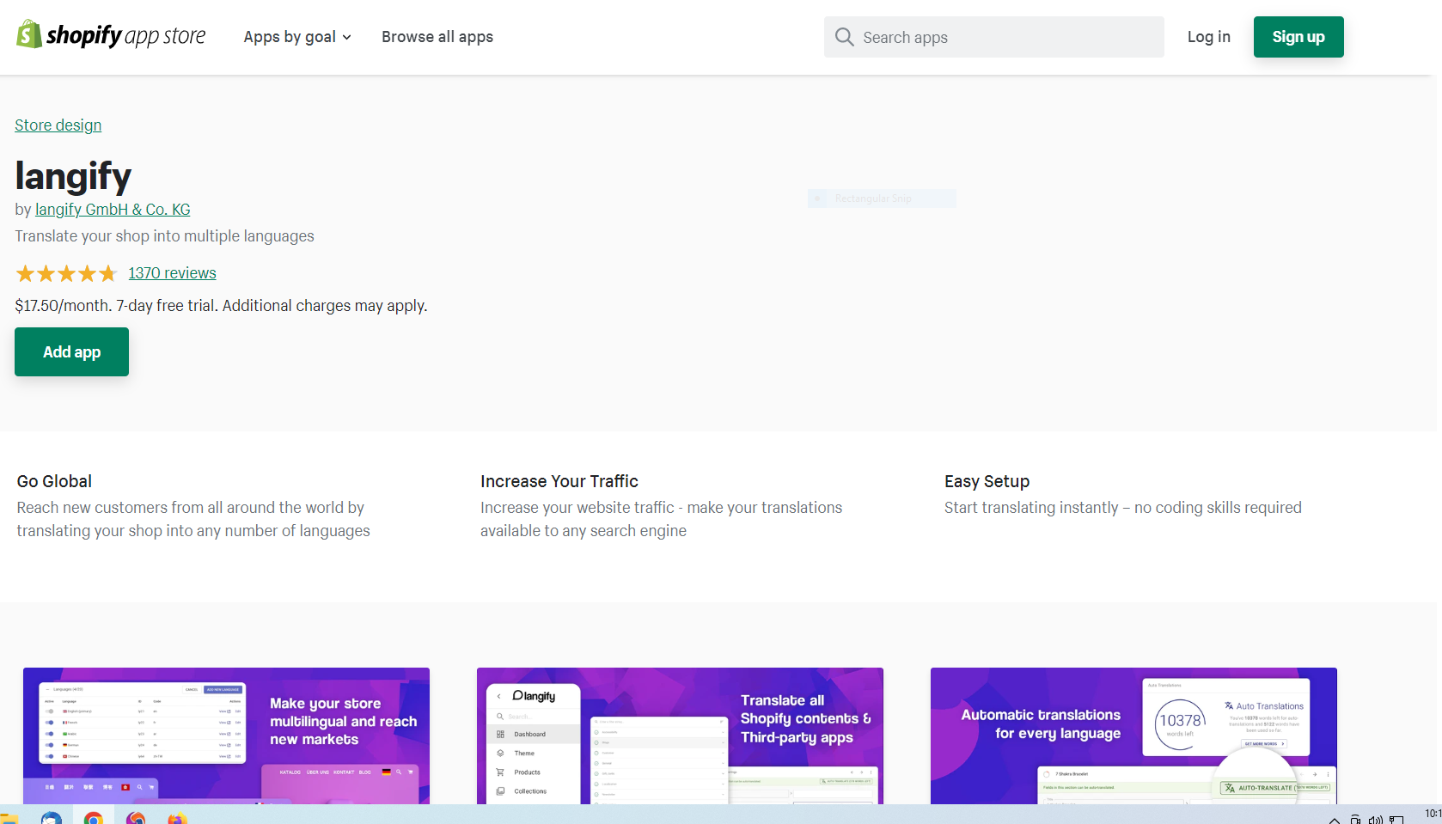Open the Apps by goal dropdown

296,37
